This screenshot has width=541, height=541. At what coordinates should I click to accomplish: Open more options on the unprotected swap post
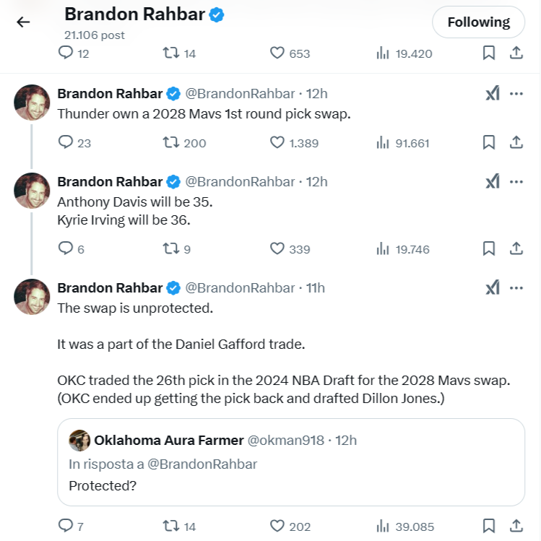[516, 287]
